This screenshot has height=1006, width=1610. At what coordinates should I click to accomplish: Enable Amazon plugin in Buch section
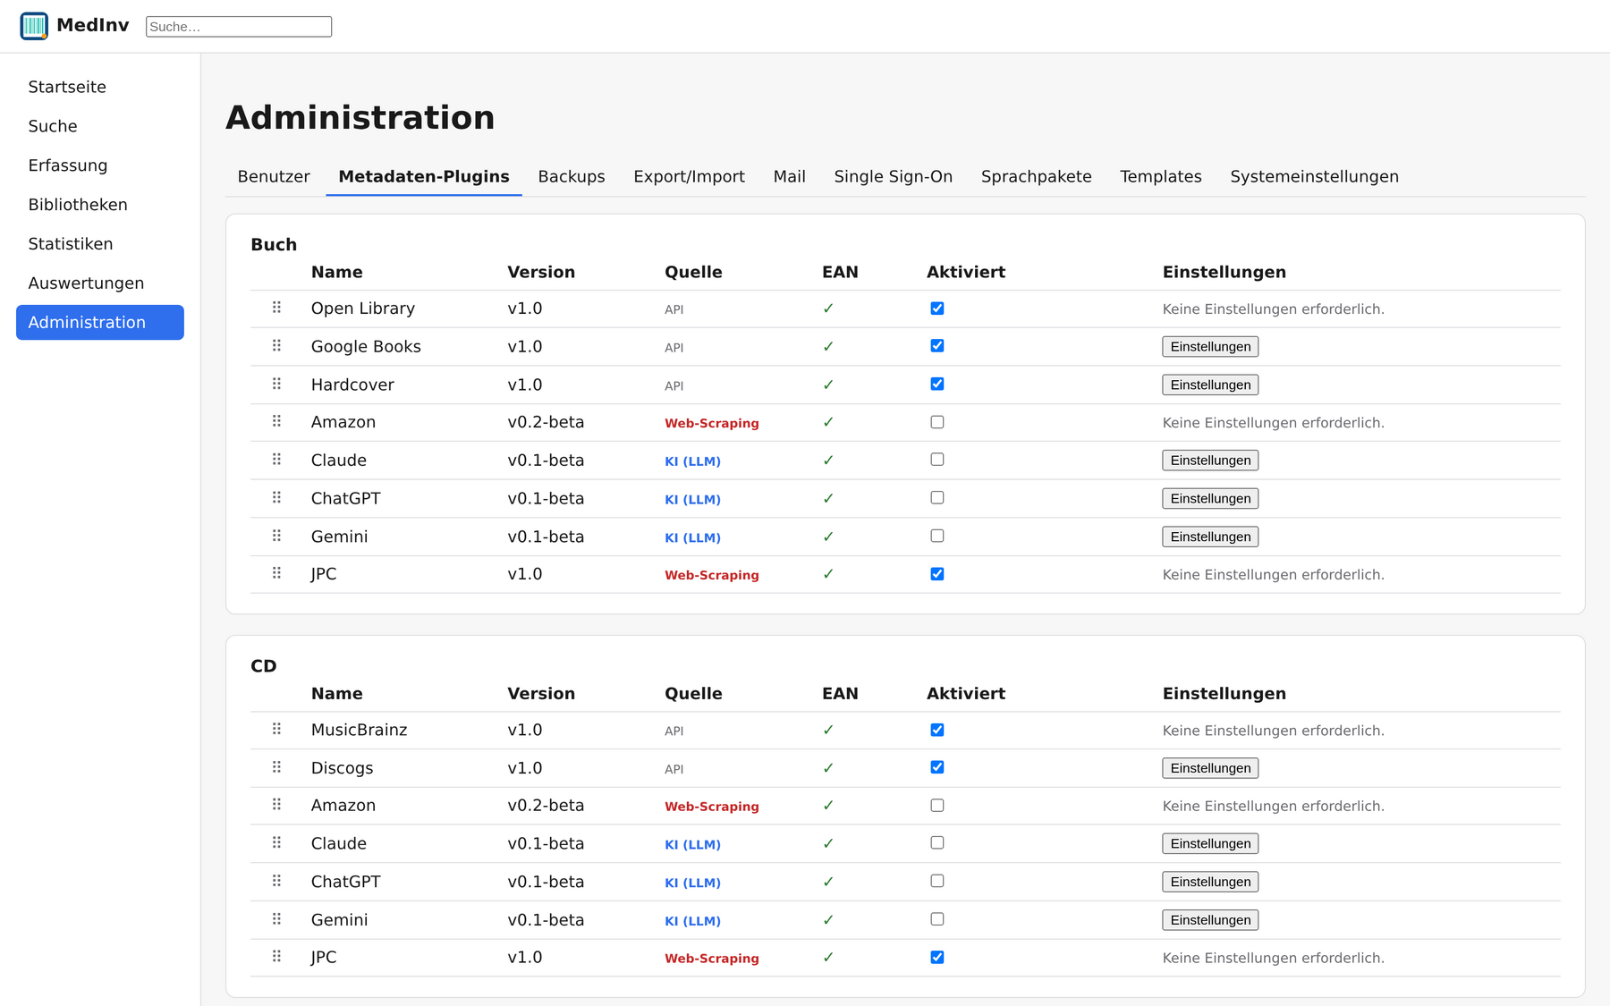937,422
